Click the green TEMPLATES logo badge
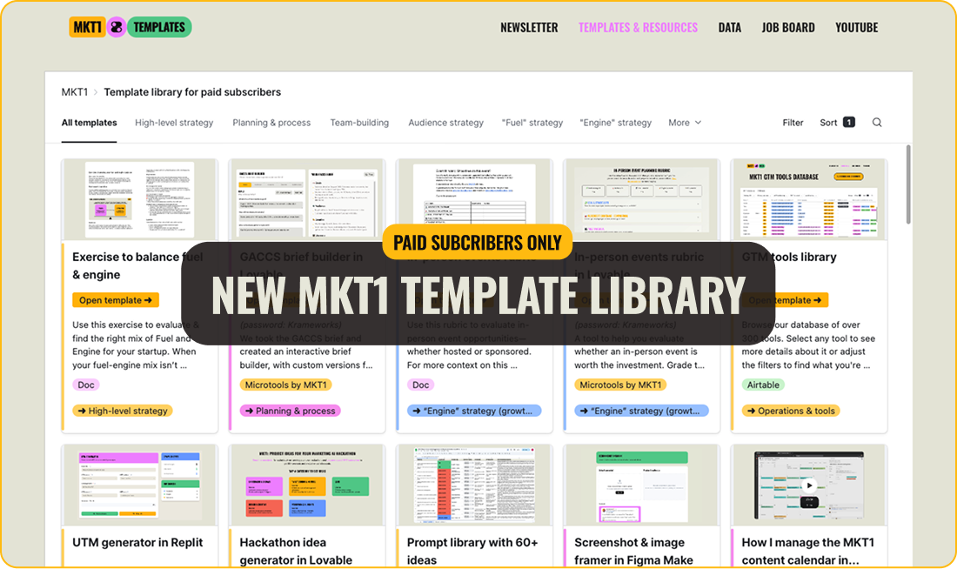The width and height of the screenshot is (957, 569). click(159, 27)
